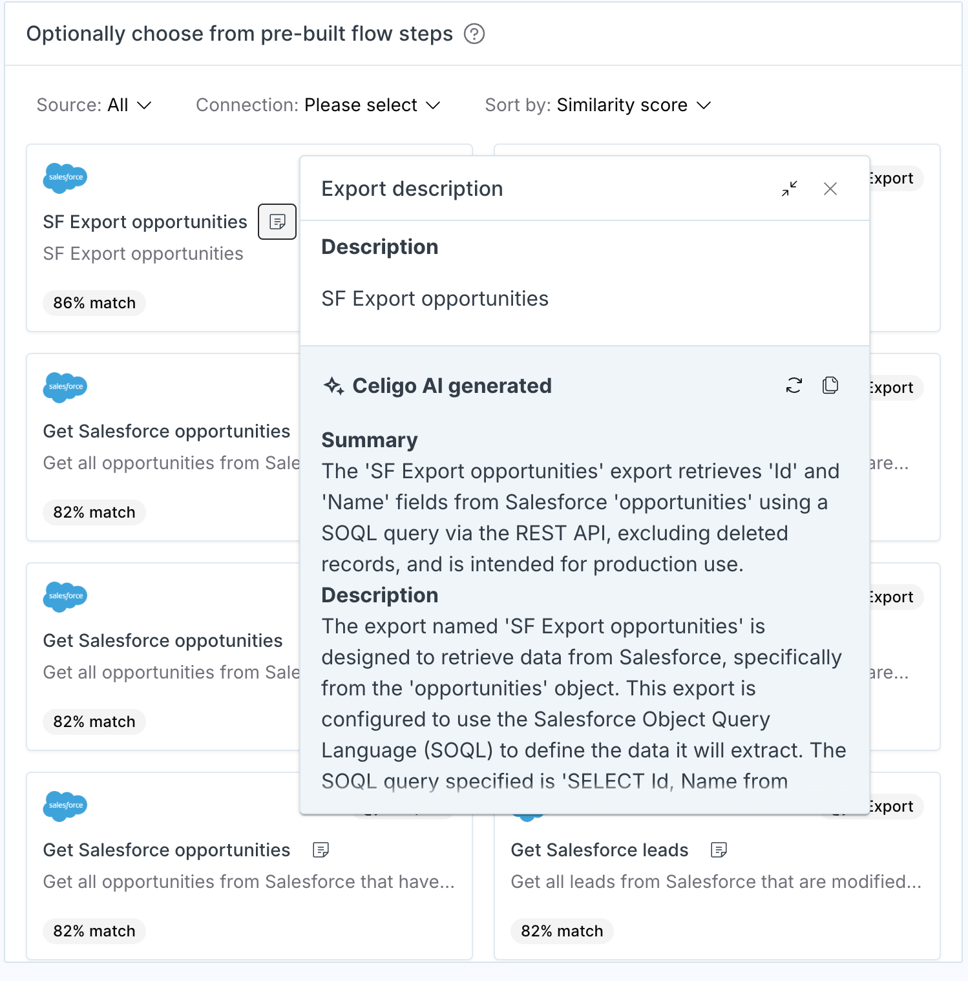
Task: Copy the Celigo AI generated text
Action: (830, 385)
